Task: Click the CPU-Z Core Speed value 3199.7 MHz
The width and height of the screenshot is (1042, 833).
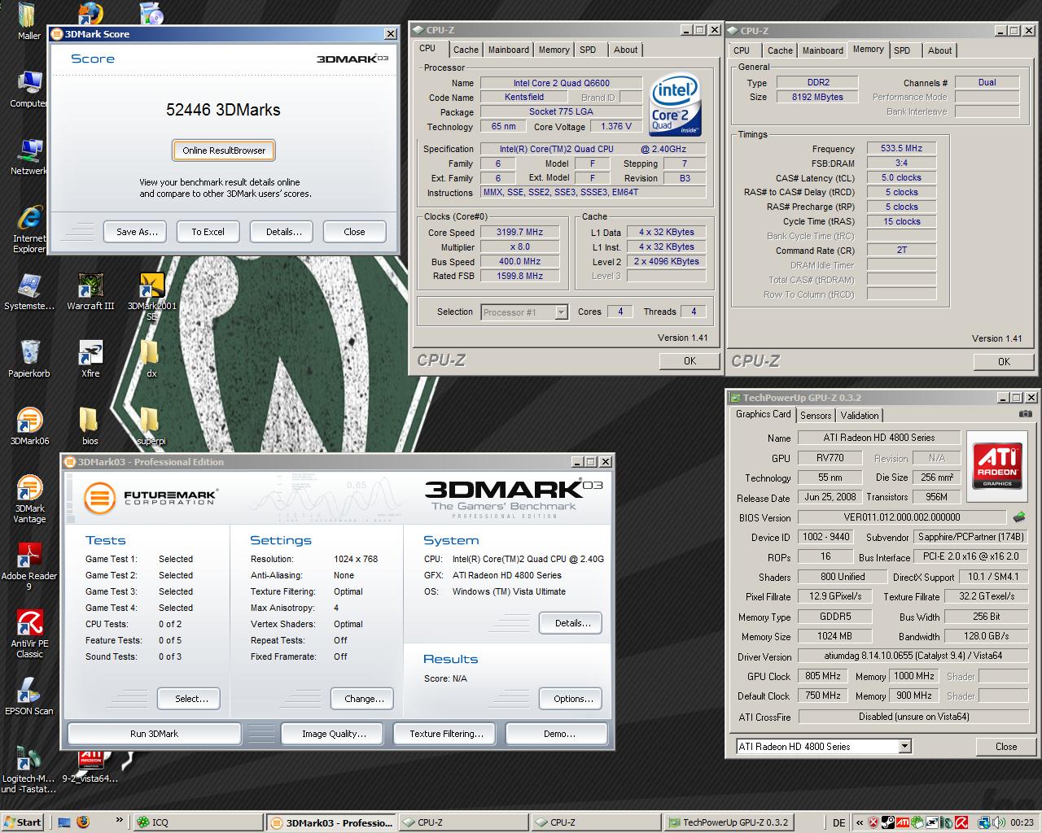Action: click(x=519, y=233)
